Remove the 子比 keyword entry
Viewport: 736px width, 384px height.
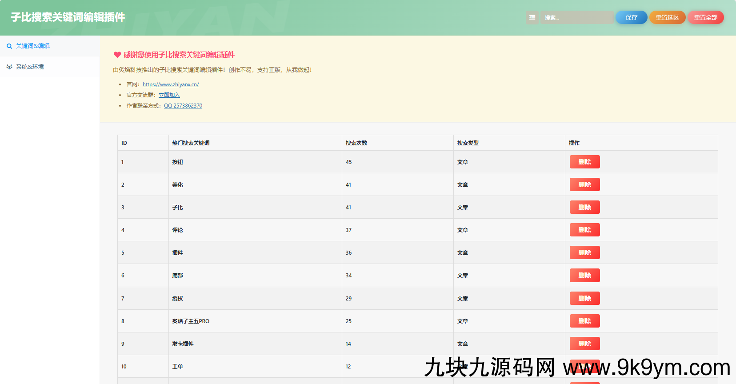click(x=584, y=207)
